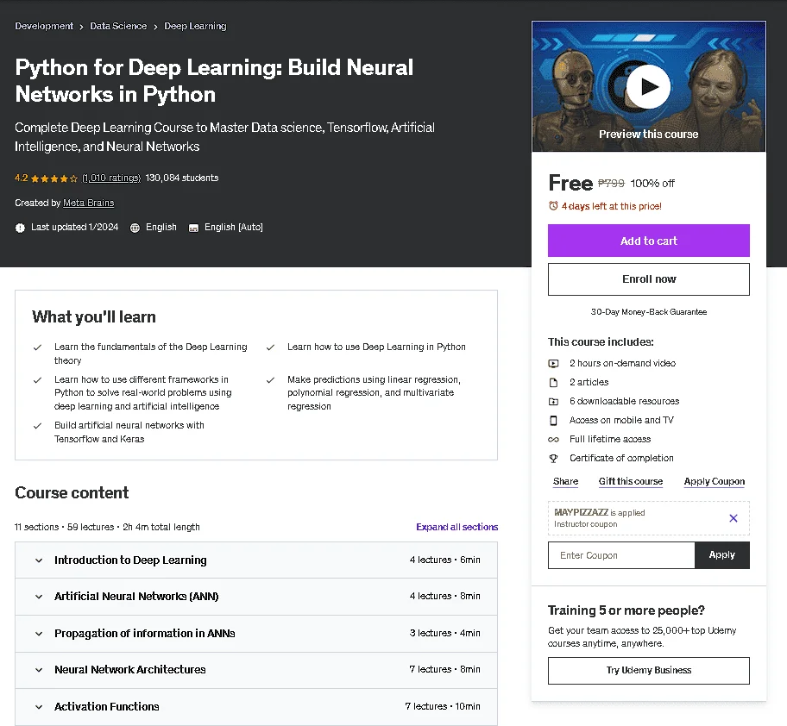Click breadcrumb arrow after Development
This screenshot has height=726, width=787.
pos(81,27)
